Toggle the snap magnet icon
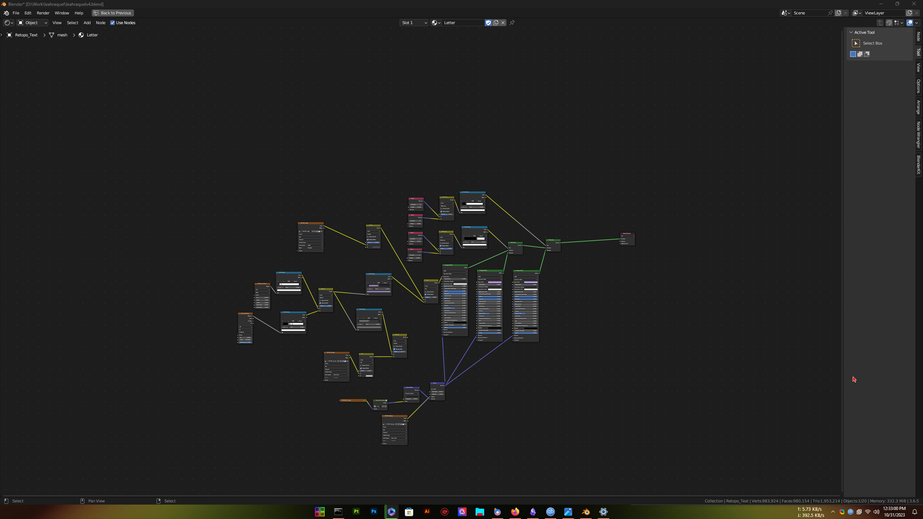Image resolution: width=923 pixels, height=519 pixels. (x=889, y=23)
